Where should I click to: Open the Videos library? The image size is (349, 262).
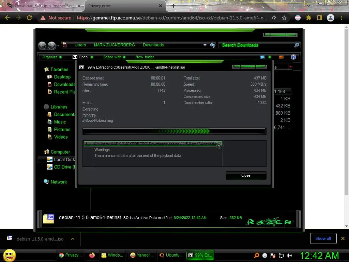61,137
